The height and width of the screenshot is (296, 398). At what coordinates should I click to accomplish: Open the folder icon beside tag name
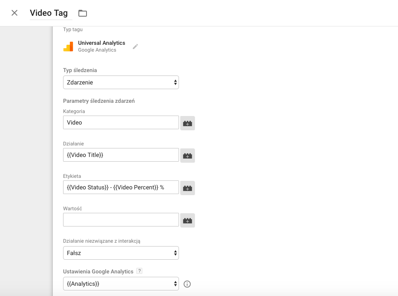click(x=83, y=13)
